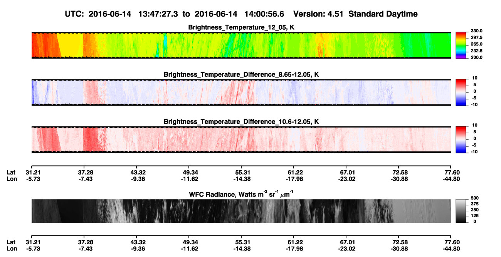501x257 pixels.
Task: Click the WFC Radiance grayscale image strip
Action: (241, 211)
